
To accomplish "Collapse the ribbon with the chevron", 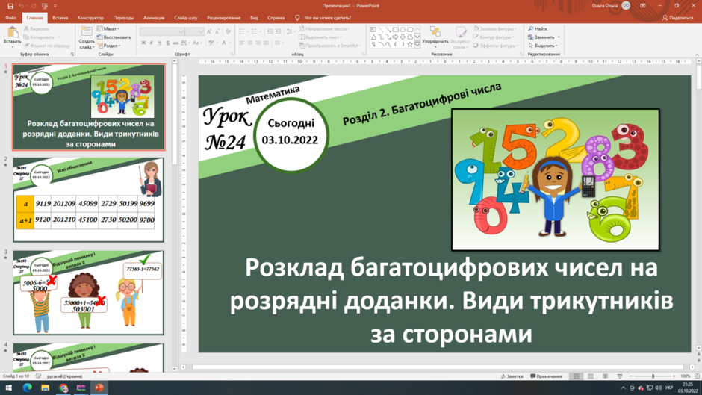I will click(x=697, y=55).
